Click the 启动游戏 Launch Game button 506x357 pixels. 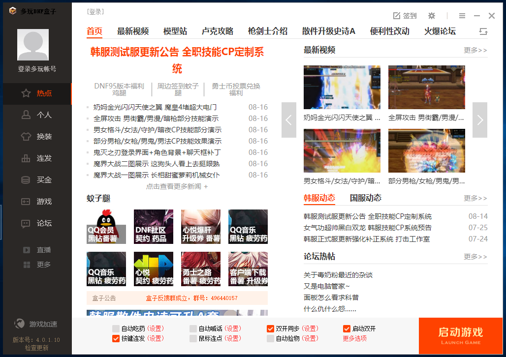tap(461, 336)
